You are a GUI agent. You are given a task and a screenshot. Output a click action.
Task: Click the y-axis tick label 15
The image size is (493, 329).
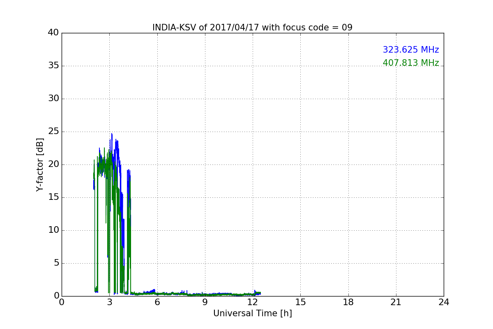53,197
